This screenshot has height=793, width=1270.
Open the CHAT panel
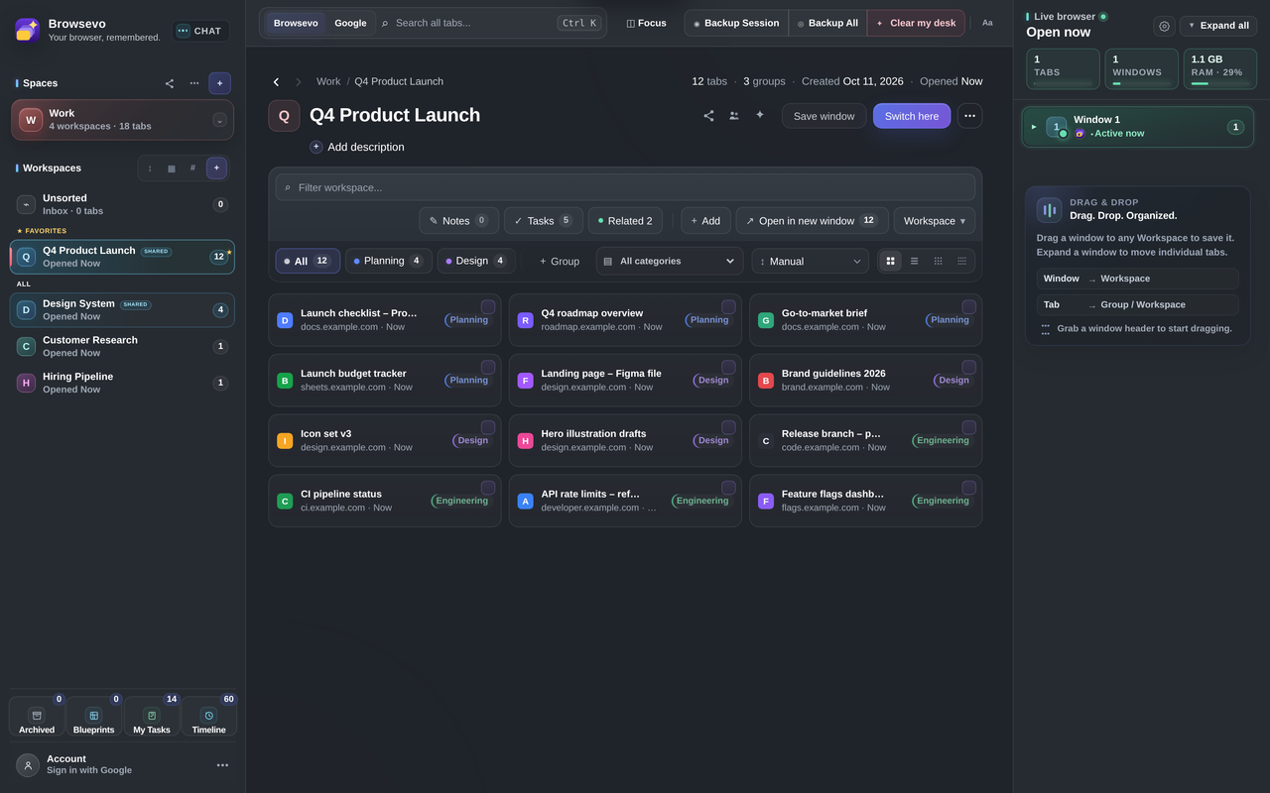[200, 31]
